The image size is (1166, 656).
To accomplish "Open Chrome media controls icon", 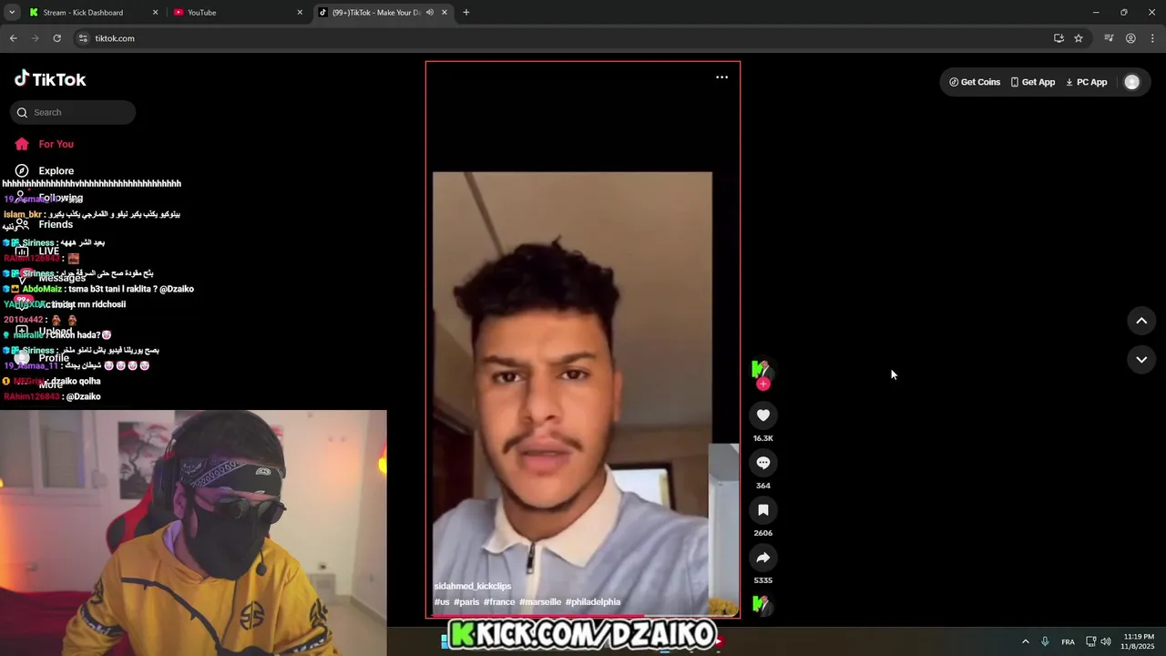I will pos(1109,38).
